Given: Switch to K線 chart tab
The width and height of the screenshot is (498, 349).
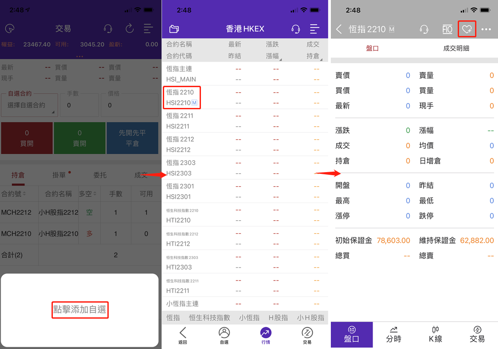Looking at the screenshot, I should (436, 335).
